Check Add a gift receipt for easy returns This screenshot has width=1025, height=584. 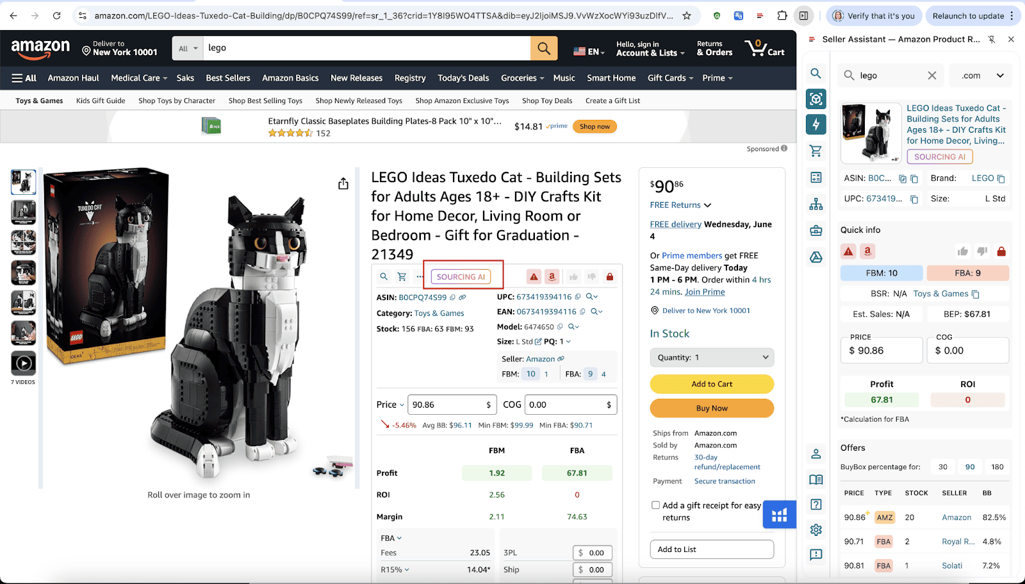(x=655, y=505)
